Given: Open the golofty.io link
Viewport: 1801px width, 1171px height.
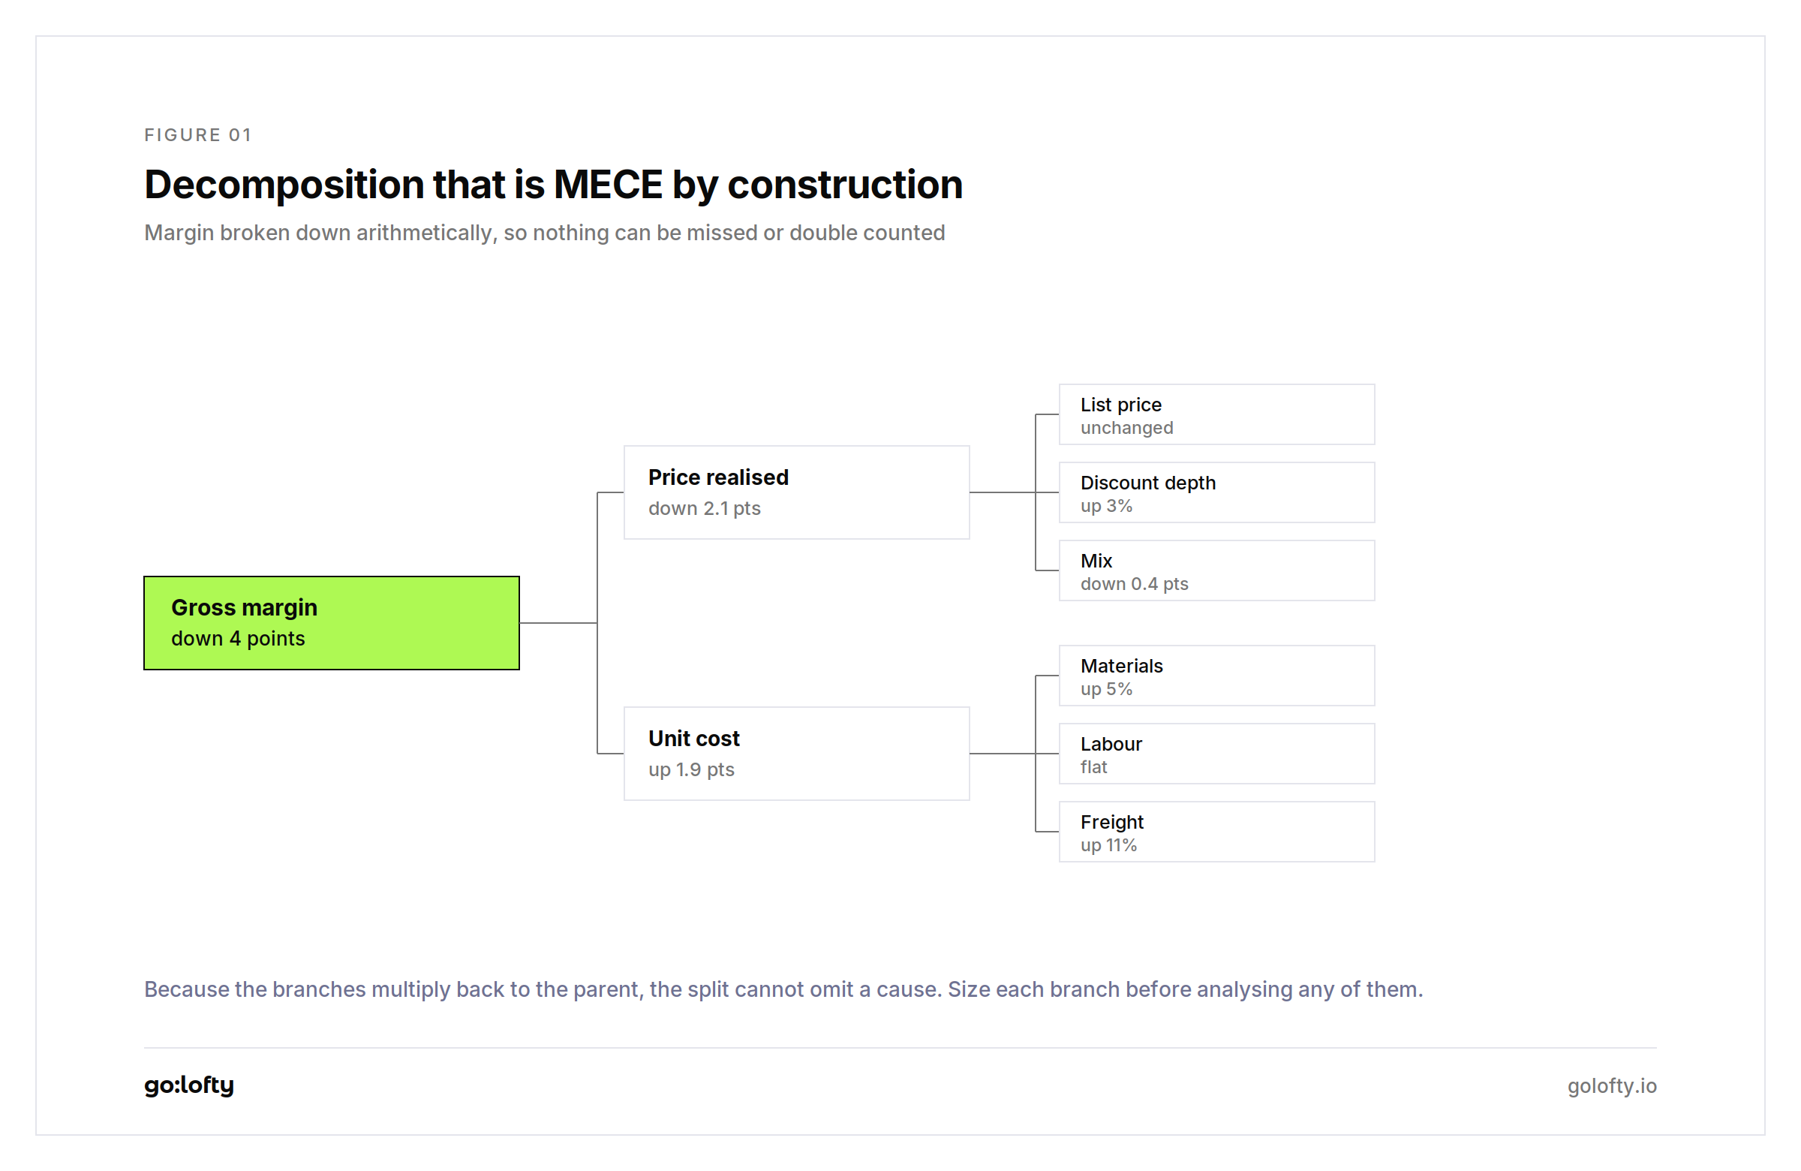Looking at the screenshot, I should (1612, 1085).
